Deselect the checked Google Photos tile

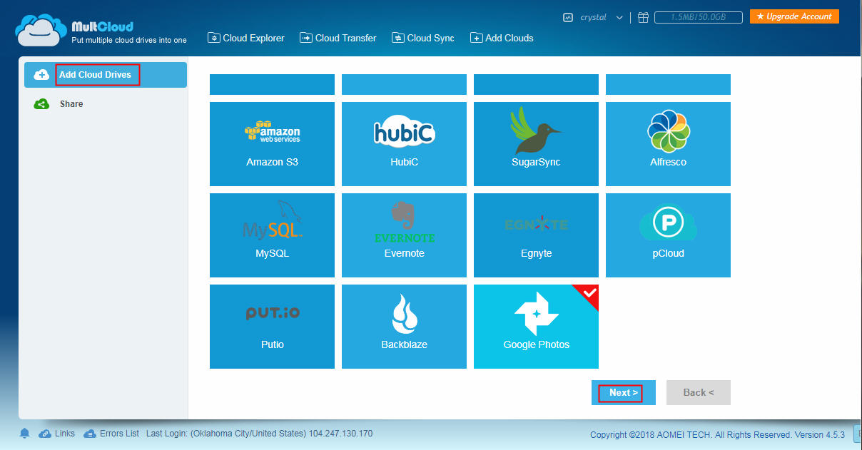[x=536, y=327]
